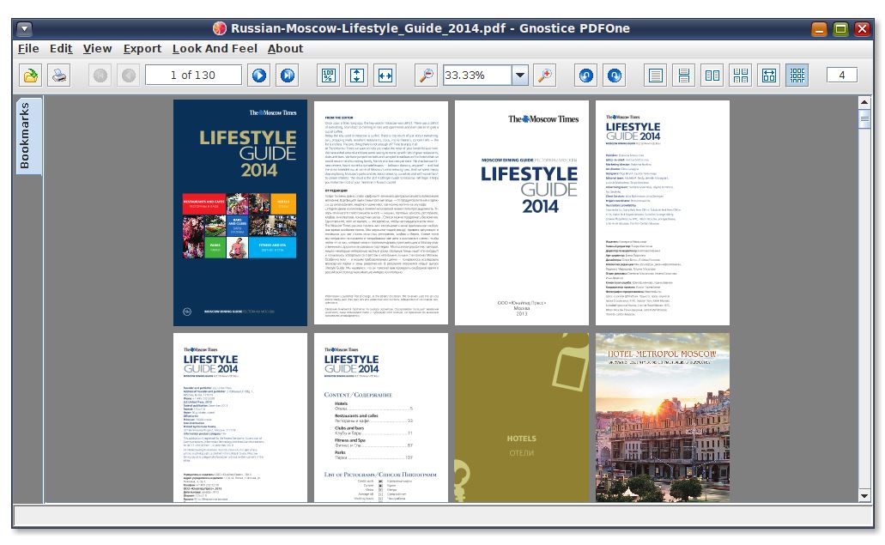Image resolution: width=885 pixels, height=545 pixels.
Task: Click the vertical scrollbar thumb
Action: tap(864, 119)
